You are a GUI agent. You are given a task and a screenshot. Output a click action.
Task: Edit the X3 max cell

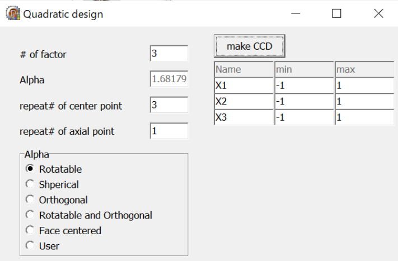tap(364, 117)
